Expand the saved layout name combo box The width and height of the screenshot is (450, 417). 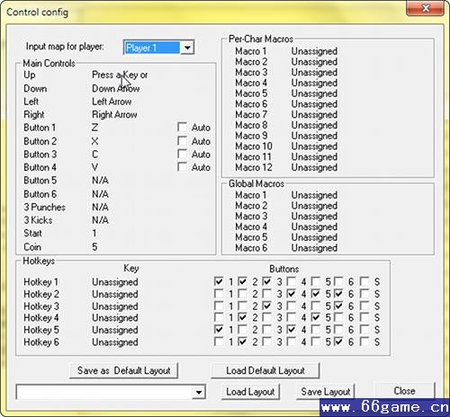(198, 392)
